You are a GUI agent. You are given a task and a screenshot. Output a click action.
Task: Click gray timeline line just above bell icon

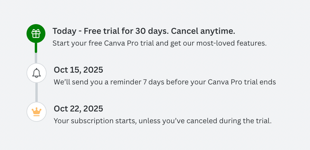click(x=36, y=58)
